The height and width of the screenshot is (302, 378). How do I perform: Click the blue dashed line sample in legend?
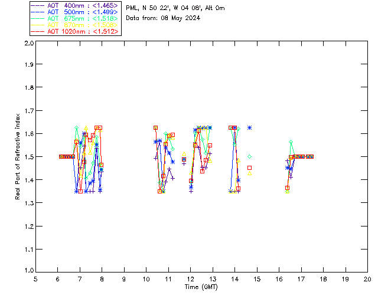click(x=38, y=12)
